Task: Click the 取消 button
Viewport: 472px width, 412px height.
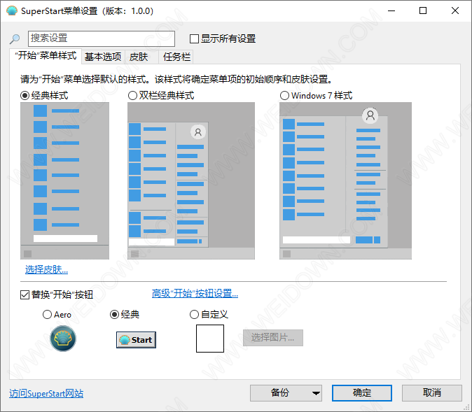Action: [x=432, y=392]
